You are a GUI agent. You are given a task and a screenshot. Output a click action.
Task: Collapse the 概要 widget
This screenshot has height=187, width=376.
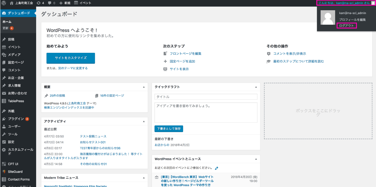coord(144,87)
